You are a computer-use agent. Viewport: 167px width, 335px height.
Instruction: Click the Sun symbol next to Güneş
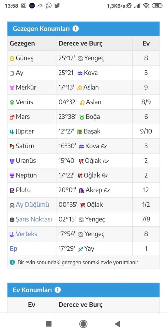tap(12, 58)
